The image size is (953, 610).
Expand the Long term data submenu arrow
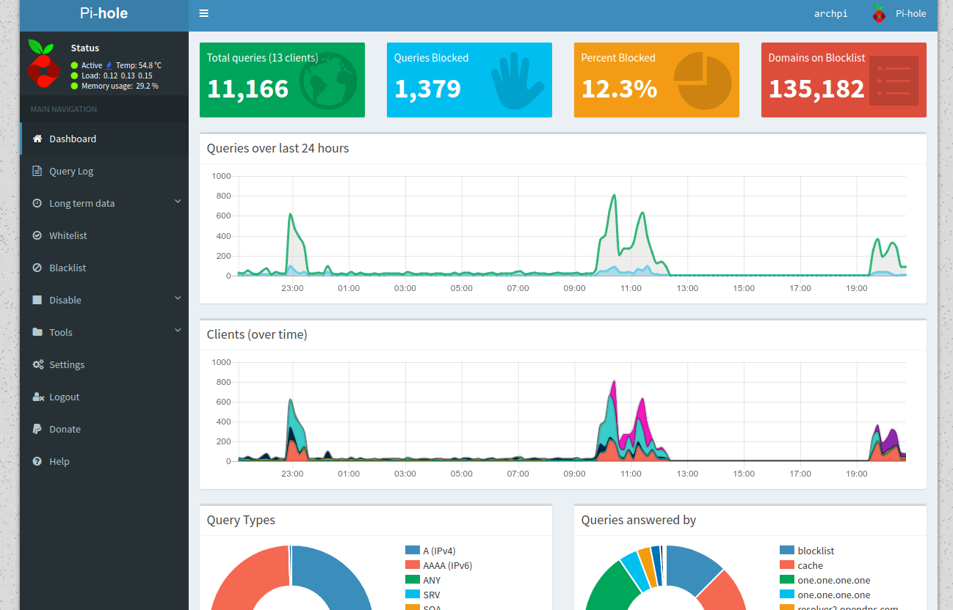177,202
